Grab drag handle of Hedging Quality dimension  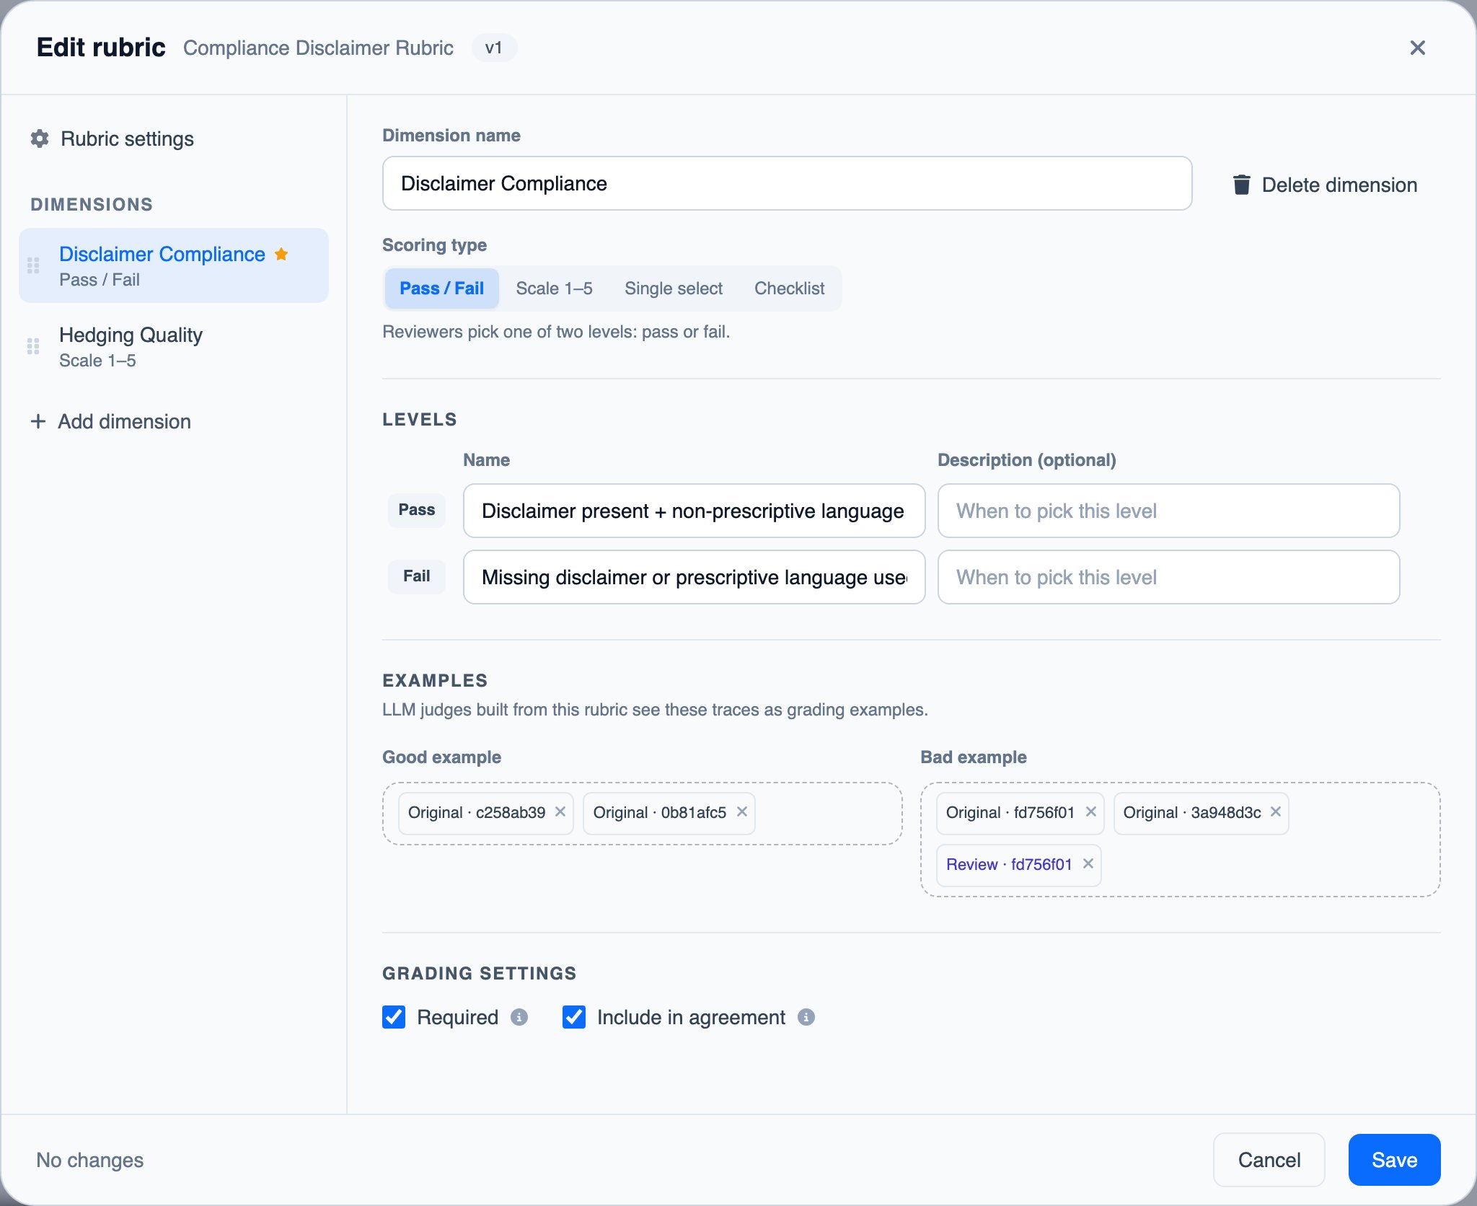pos(33,346)
